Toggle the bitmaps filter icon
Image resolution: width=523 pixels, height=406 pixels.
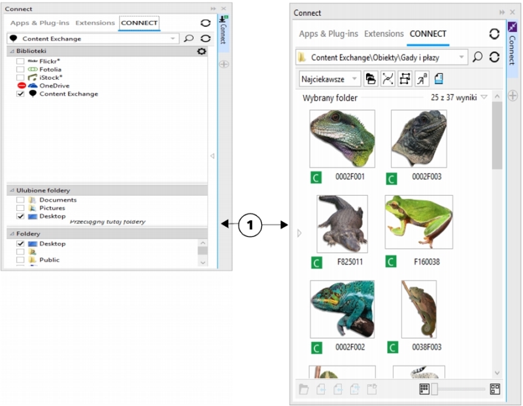405,79
